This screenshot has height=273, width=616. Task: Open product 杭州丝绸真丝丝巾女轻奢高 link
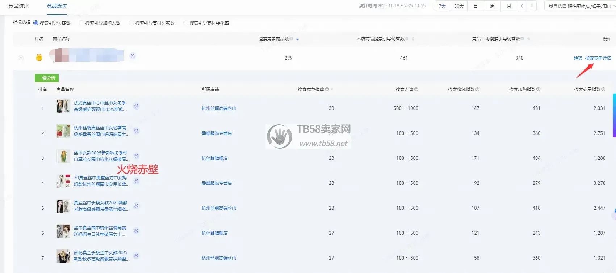pos(101,131)
